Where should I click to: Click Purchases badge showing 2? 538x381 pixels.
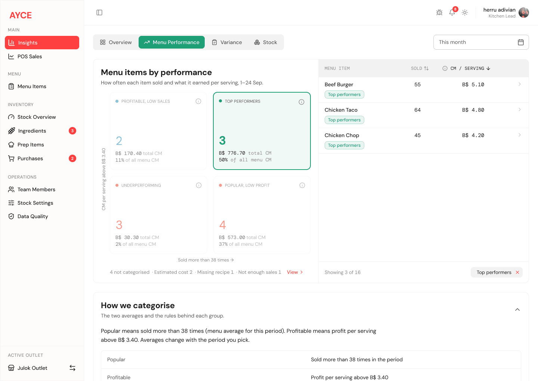pos(72,158)
